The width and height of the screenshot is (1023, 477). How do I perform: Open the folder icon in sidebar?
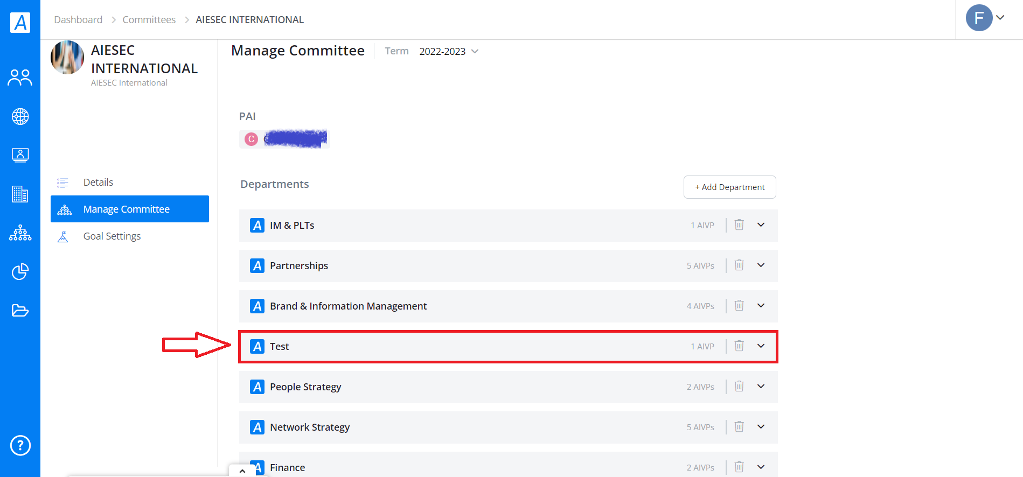click(x=20, y=310)
